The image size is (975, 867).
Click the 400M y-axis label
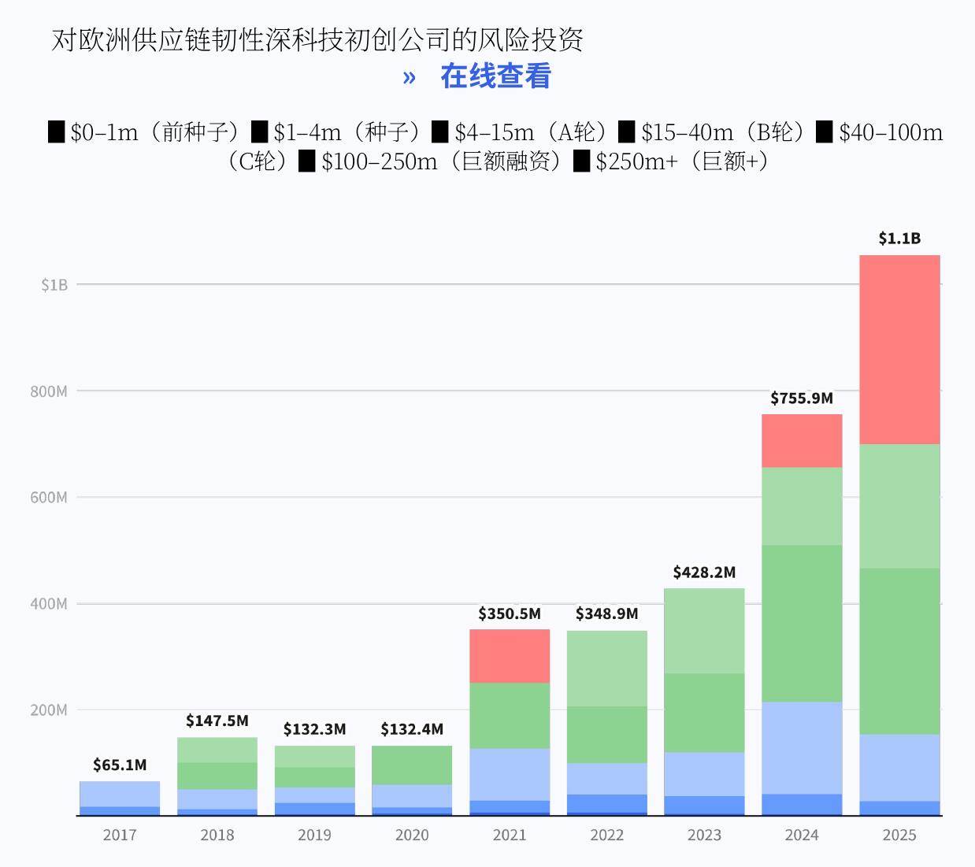pyautogui.click(x=49, y=604)
